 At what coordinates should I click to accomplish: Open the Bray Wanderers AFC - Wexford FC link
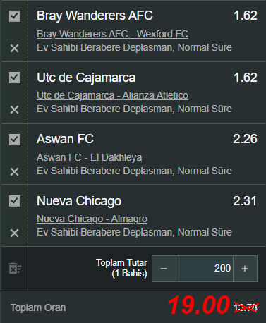(112, 34)
